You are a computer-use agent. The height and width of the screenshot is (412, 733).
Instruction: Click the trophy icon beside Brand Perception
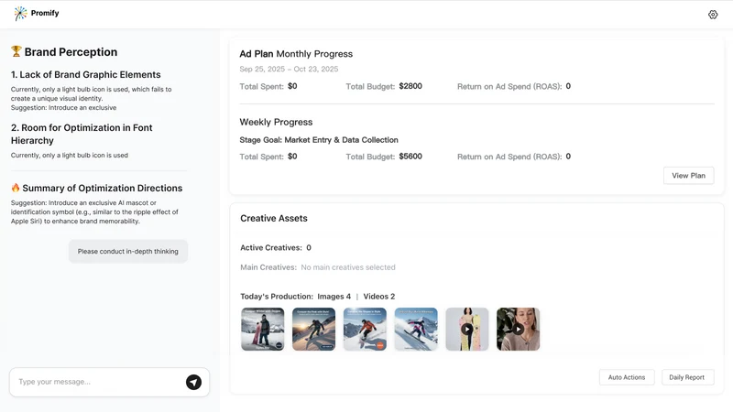[x=16, y=51]
